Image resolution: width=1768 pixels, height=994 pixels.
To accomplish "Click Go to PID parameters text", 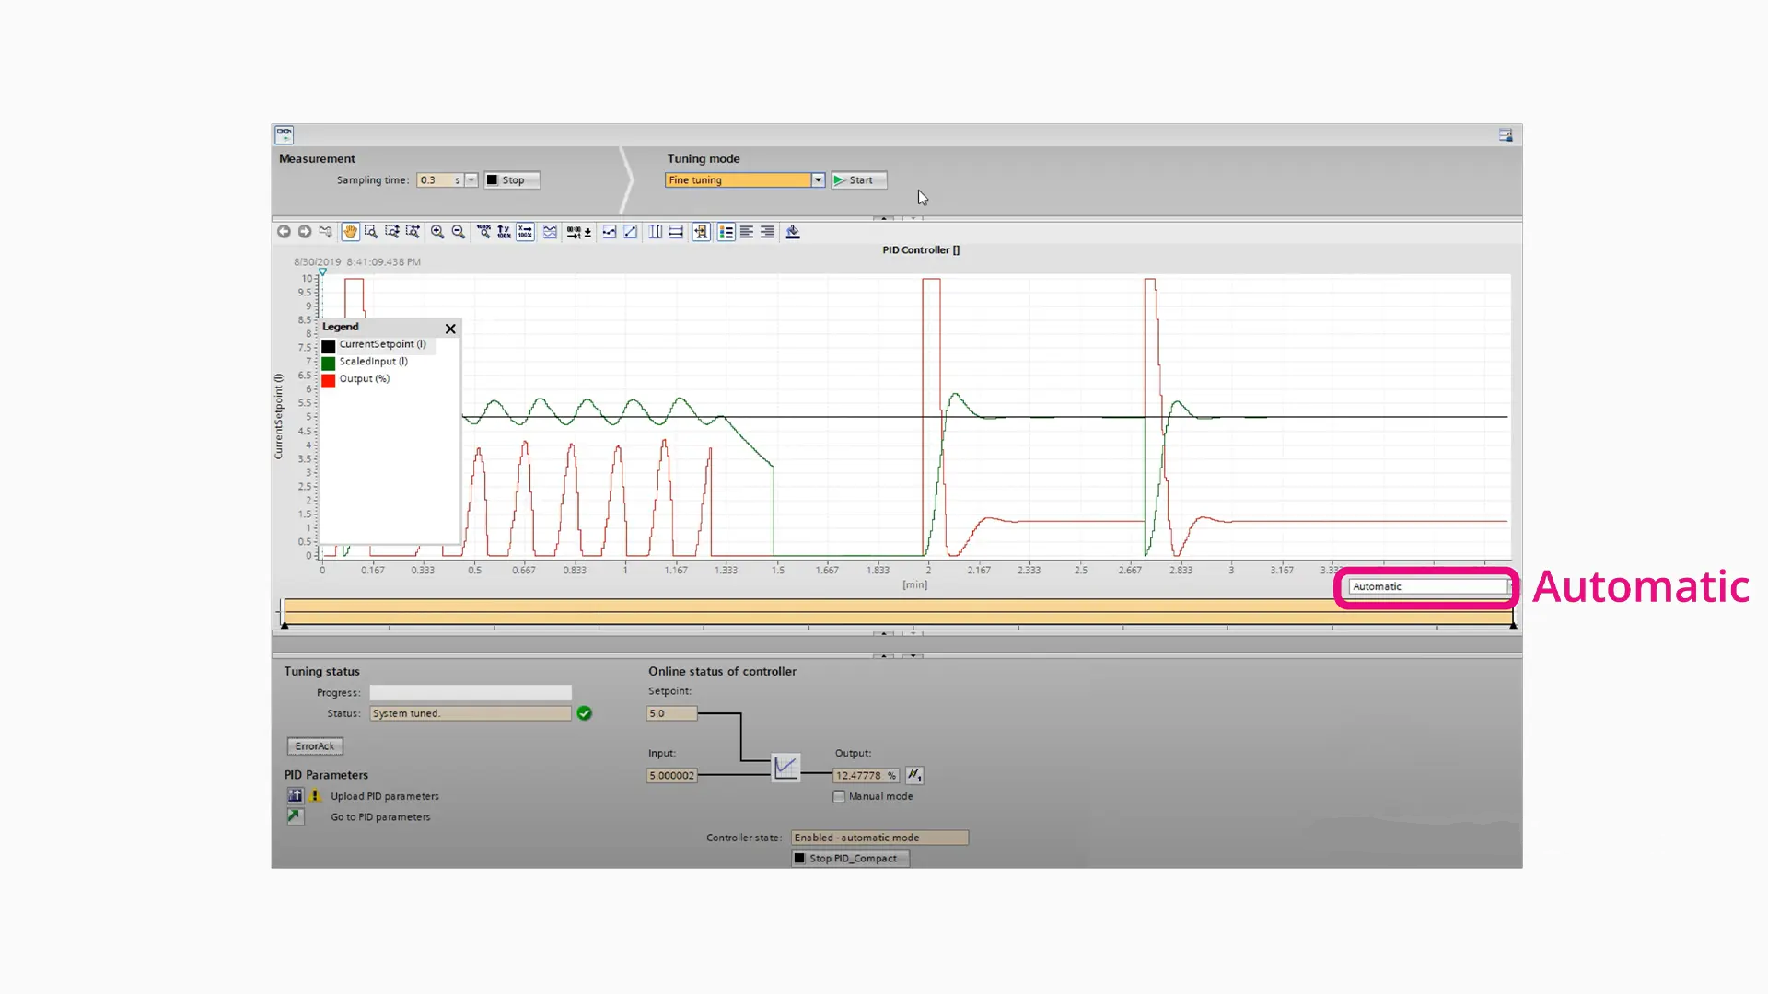I will (x=380, y=817).
